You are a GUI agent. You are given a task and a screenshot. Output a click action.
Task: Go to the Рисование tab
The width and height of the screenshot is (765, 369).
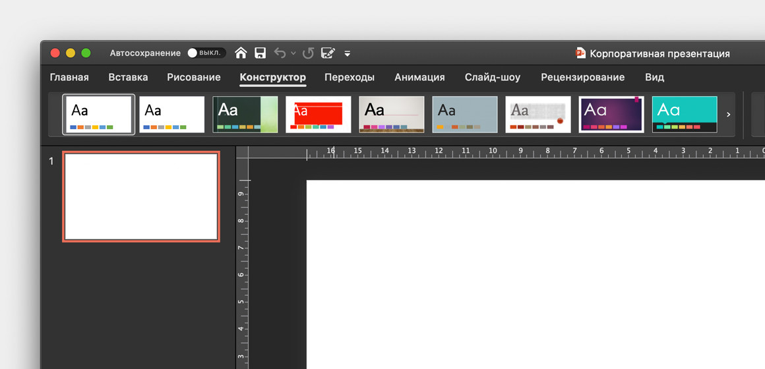[x=194, y=77]
